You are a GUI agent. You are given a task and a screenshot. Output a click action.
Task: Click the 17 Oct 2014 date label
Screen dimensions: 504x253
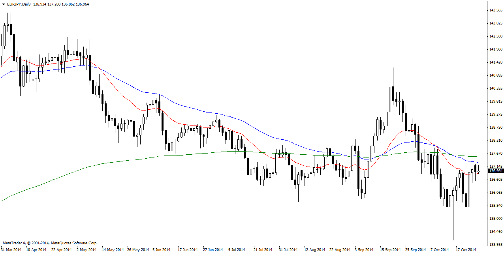point(466,250)
